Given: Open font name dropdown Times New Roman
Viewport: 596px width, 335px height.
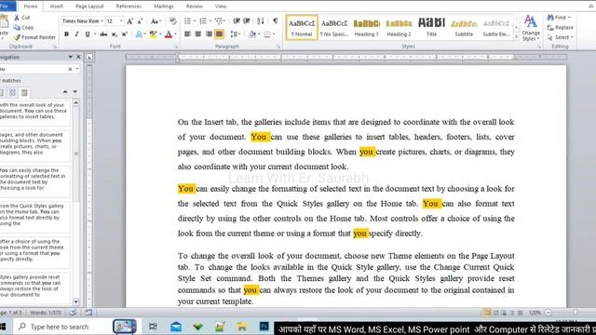Looking at the screenshot, I should click(102, 21).
